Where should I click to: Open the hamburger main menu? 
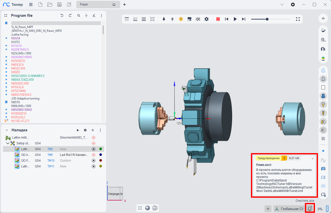pyautogui.click(x=31, y=5)
